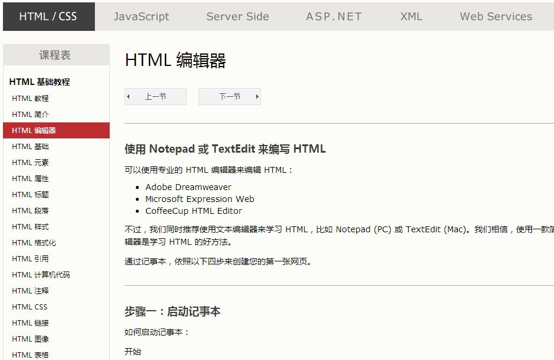Advance to the next section with 下一节

230,96
